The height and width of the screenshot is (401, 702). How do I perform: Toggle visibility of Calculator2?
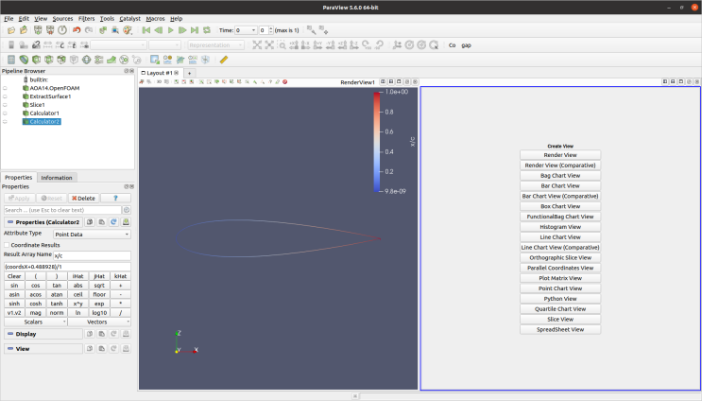[x=6, y=121]
